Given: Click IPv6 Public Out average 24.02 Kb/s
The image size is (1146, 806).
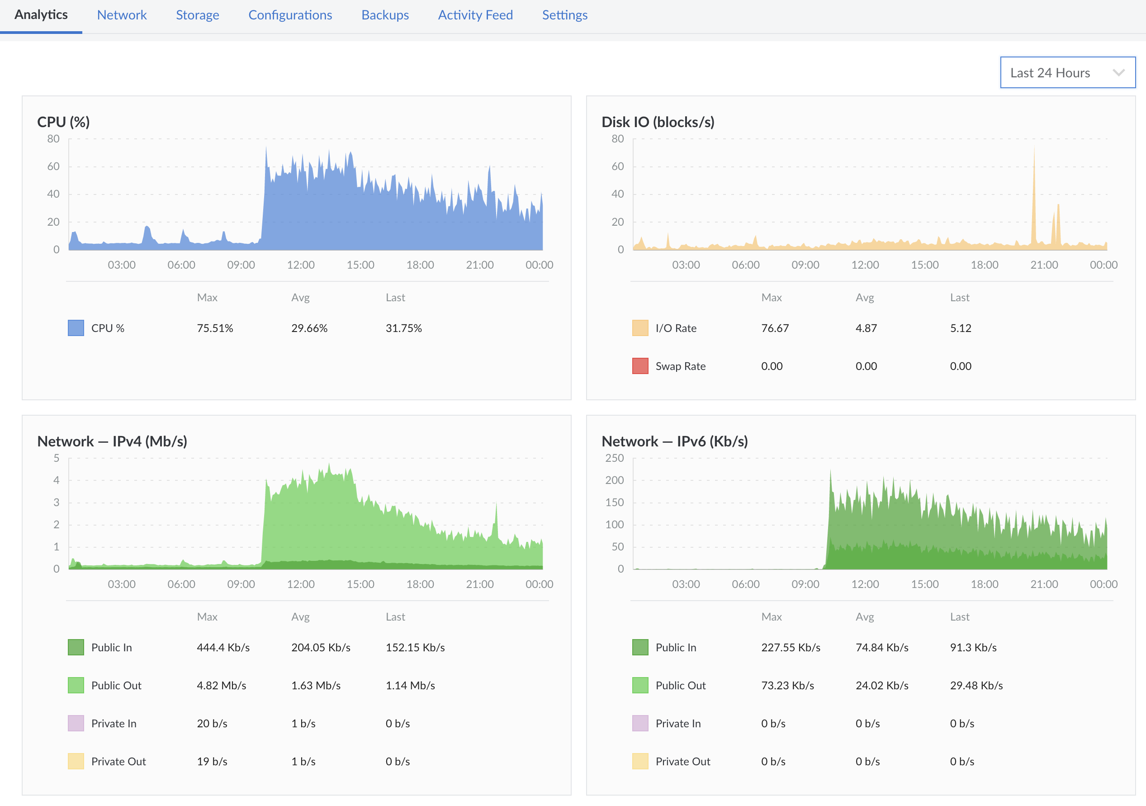Looking at the screenshot, I should pyautogui.click(x=882, y=685).
